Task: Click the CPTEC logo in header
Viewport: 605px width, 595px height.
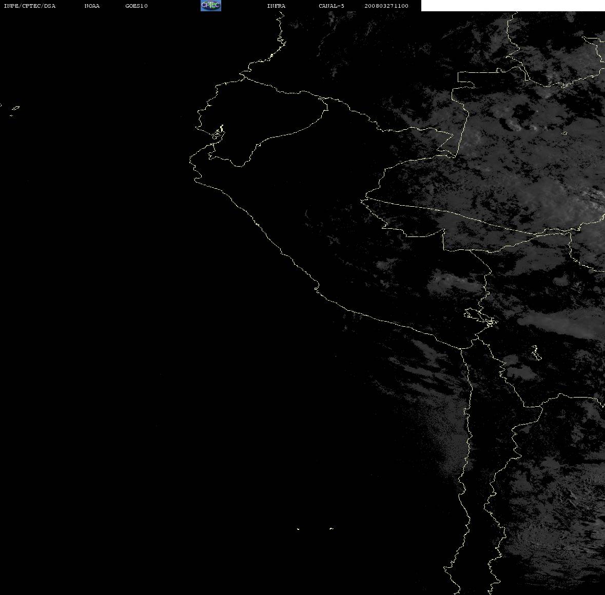Action: coord(211,6)
